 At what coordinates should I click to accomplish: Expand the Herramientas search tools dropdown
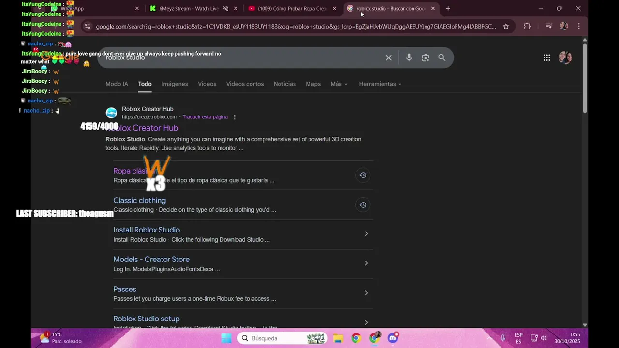tap(381, 84)
